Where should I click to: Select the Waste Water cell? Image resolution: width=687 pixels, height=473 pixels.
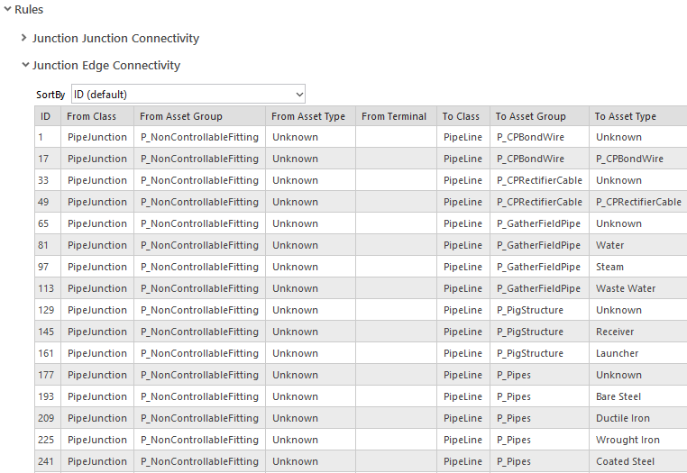coord(626,288)
